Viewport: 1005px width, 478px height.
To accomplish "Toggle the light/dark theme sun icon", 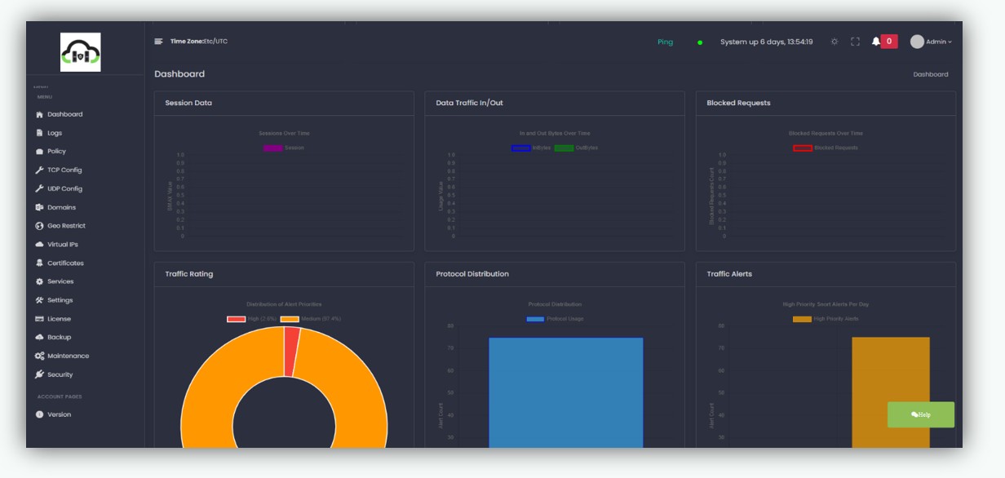I will (x=834, y=42).
